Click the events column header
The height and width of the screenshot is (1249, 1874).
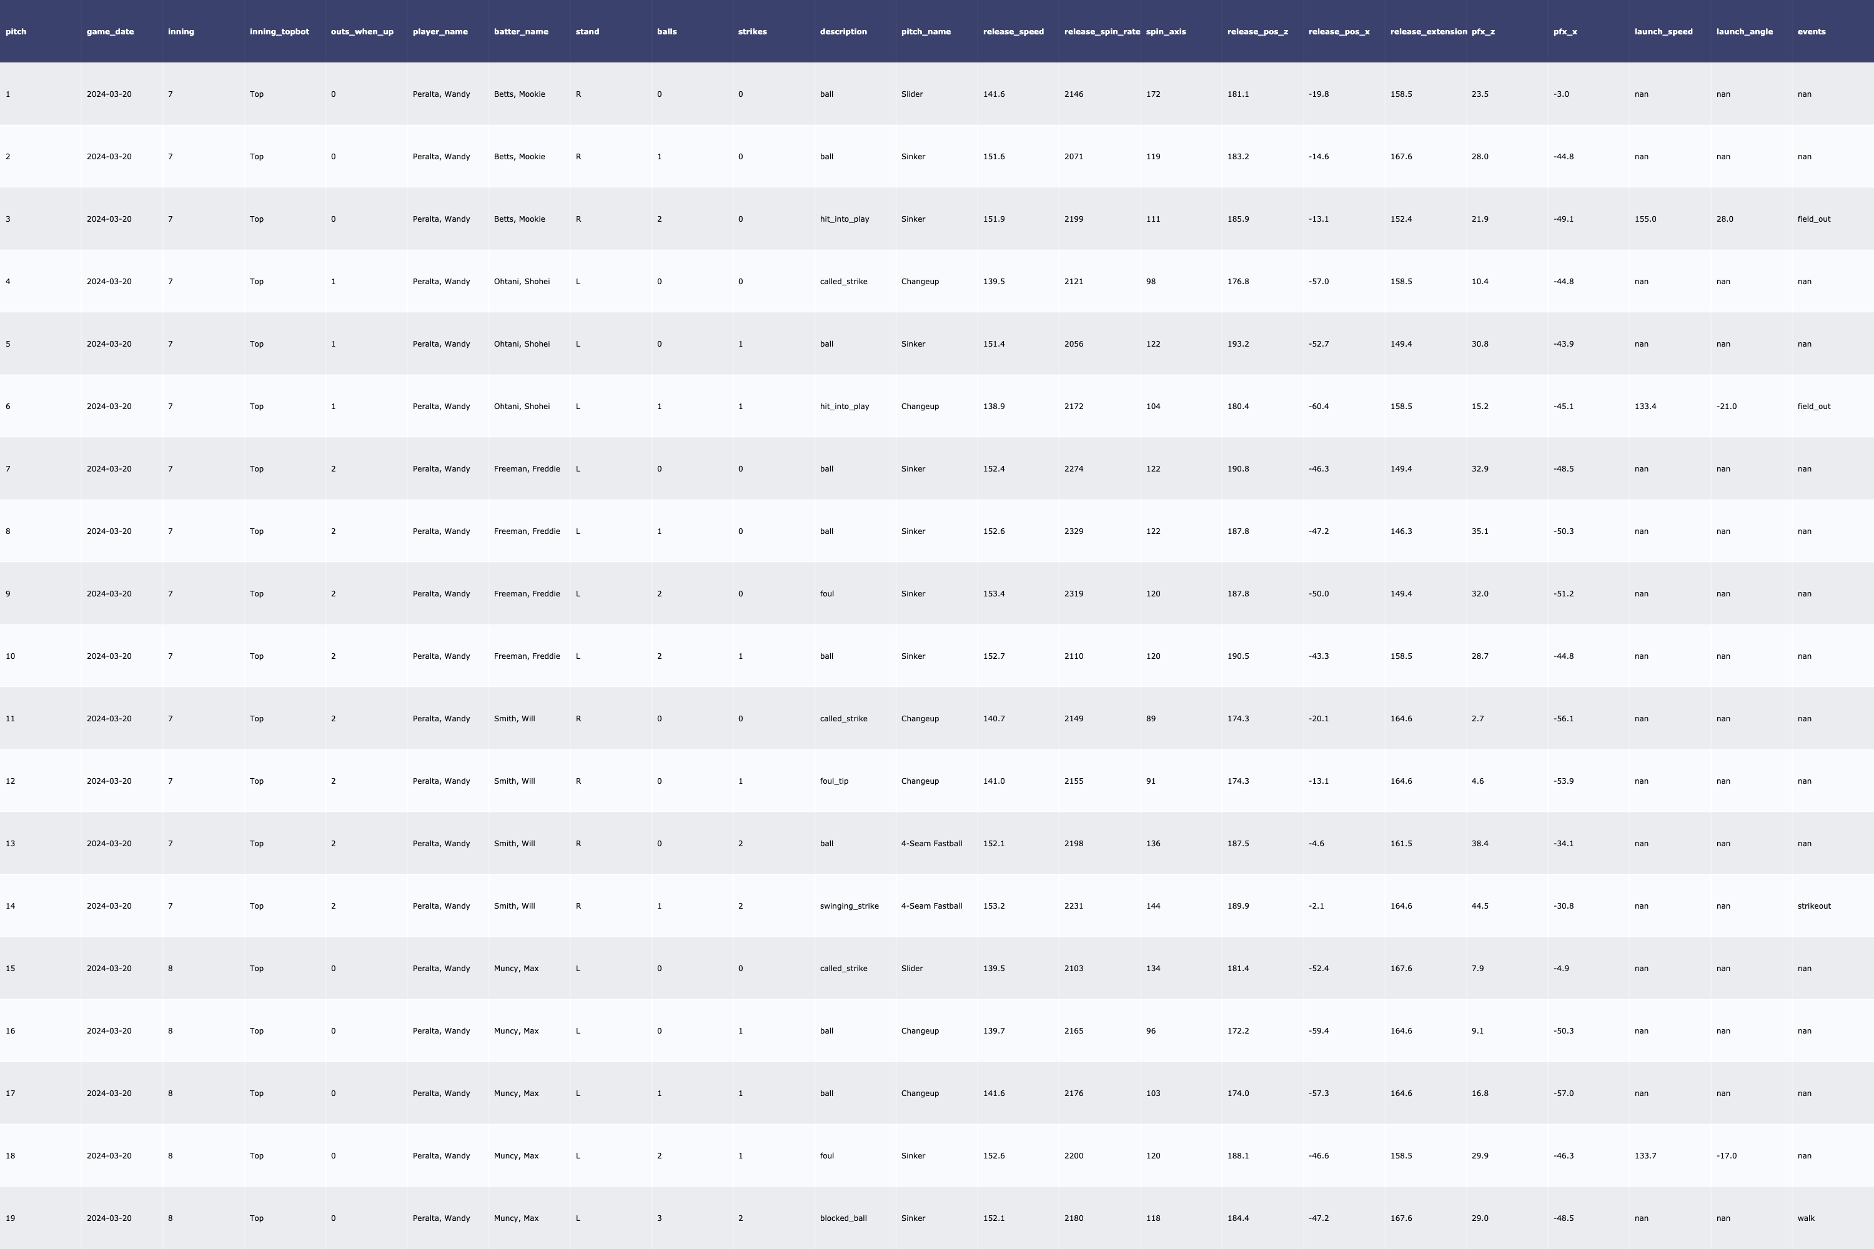tap(1811, 32)
